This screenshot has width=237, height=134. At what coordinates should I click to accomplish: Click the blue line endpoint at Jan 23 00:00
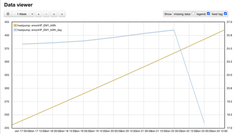(204, 123)
